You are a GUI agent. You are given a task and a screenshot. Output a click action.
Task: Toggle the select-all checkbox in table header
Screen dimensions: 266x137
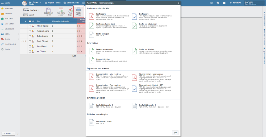(x=30, y=21)
